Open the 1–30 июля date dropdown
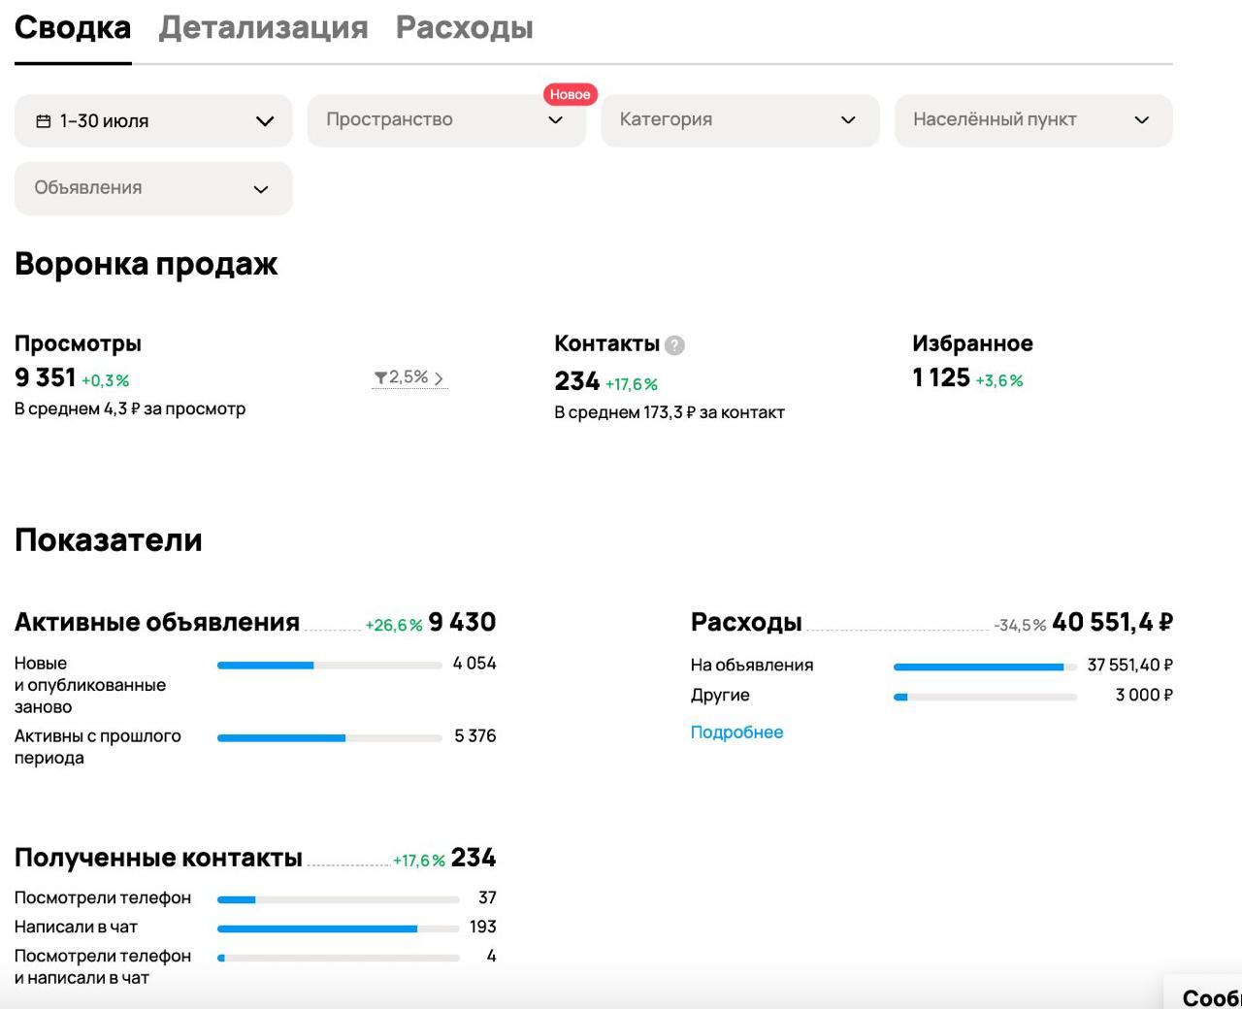The height and width of the screenshot is (1009, 1242). 153,121
